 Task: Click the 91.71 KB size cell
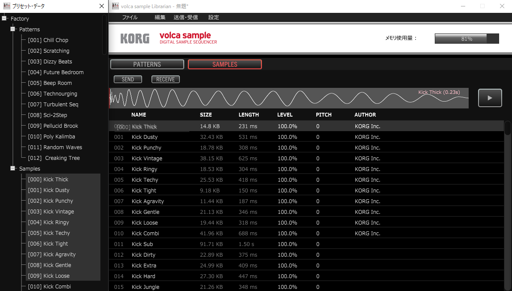[x=211, y=244]
